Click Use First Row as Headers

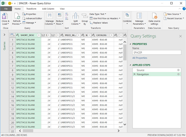point(105,18)
